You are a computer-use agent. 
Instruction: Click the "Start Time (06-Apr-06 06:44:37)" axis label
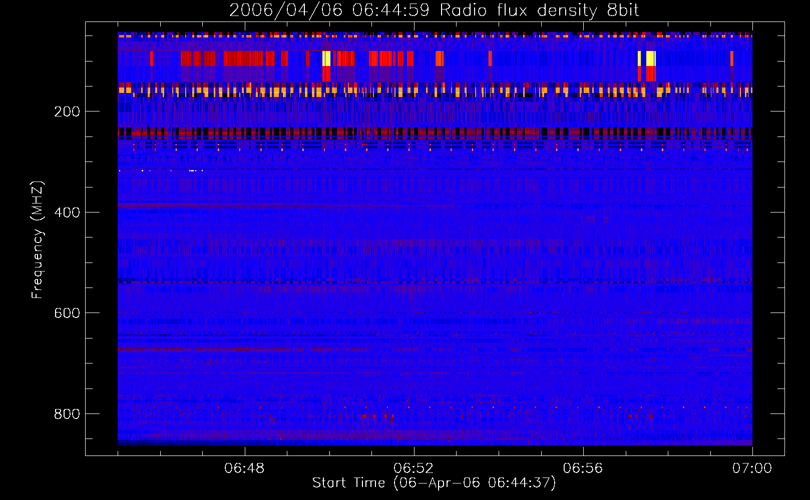434,482
